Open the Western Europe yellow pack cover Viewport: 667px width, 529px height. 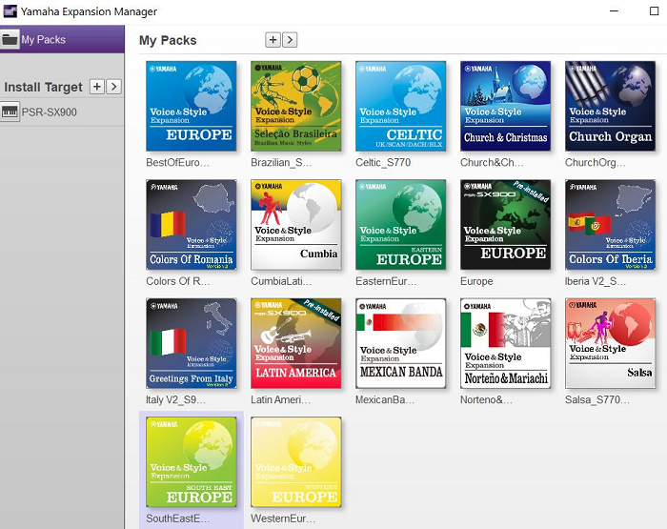296,462
